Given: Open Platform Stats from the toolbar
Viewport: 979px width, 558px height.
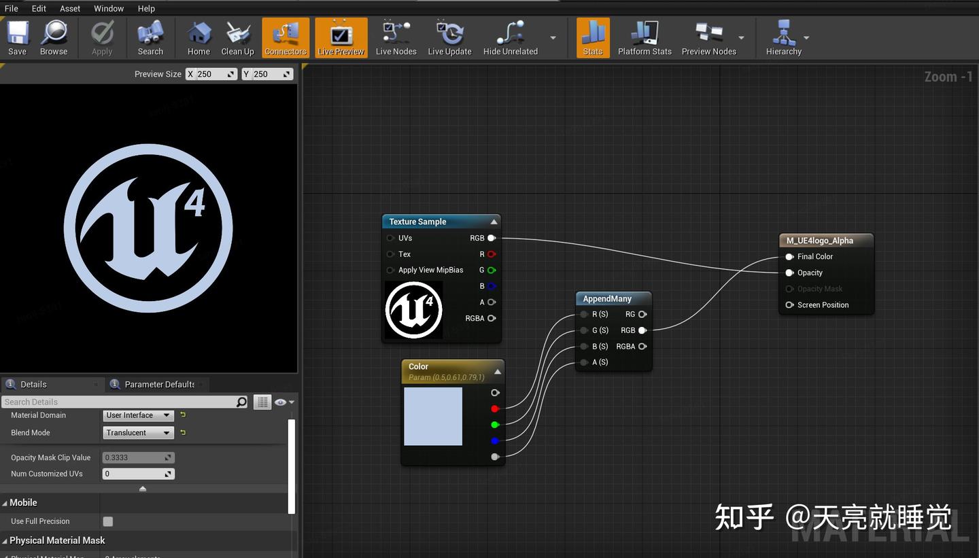Looking at the screenshot, I should point(644,37).
